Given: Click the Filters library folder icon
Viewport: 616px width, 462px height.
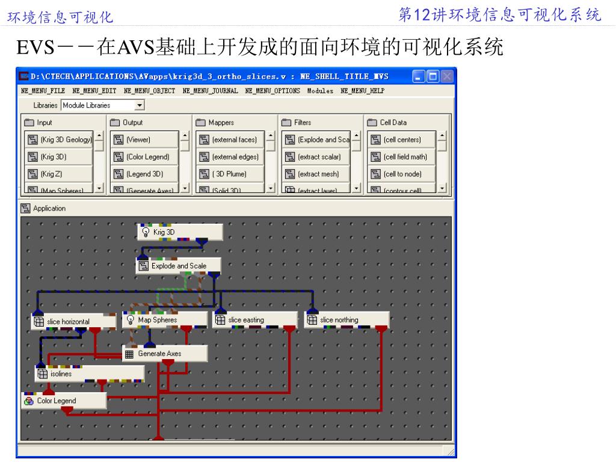Looking at the screenshot, I should point(286,123).
